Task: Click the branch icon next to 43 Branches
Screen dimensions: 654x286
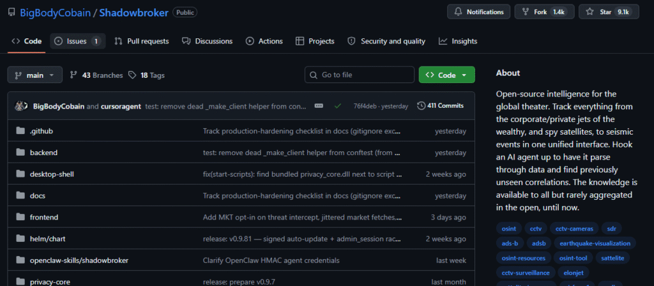Action: (x=73, y=75)
